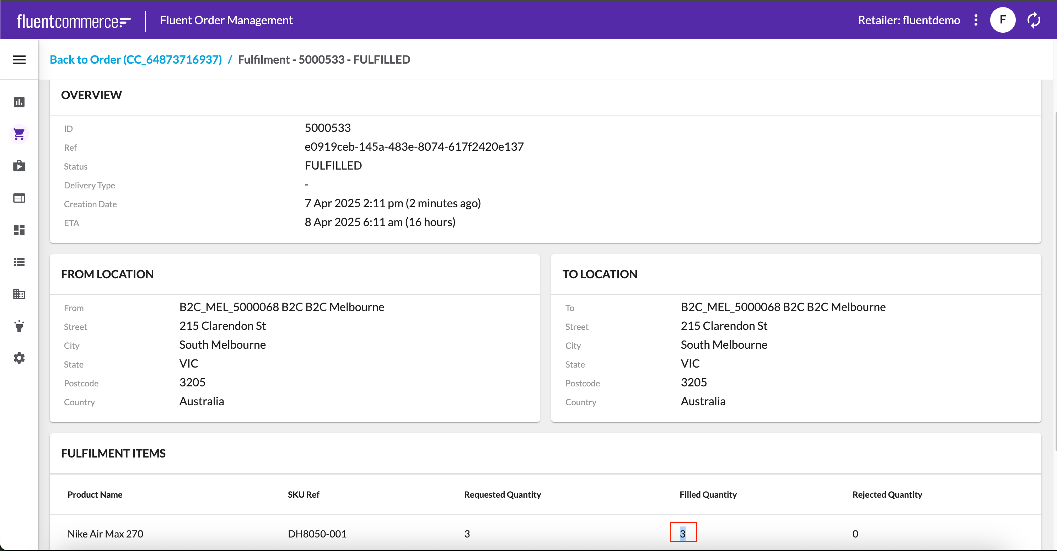The image size is (1057, 551).
Task: Click the spotlight lamp sidebar icon
Action: click(19, 326)
